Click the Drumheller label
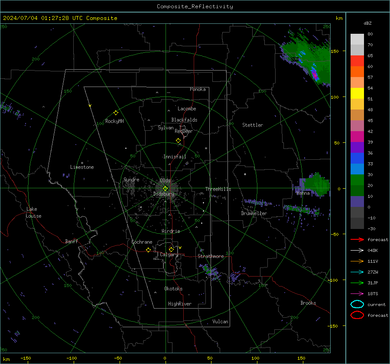The width and height of the screenshot is (390, 364). tap(254, 213)
